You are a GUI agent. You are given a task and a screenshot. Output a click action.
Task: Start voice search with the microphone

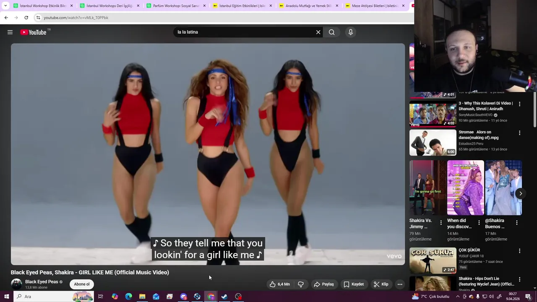(351, 32)
